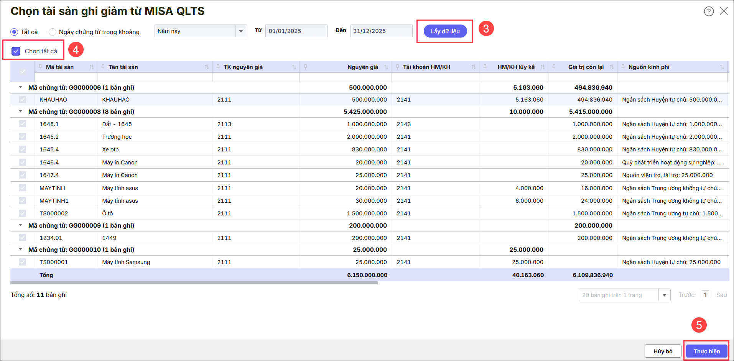Sort by Nguyên giá column
Image resolution: width=734 pixels, height=361 pixels.
[x=386, y=67]
